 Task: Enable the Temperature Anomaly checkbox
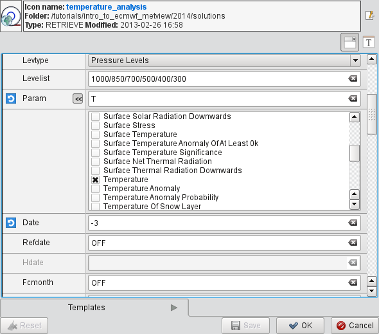tap(96, 189)
